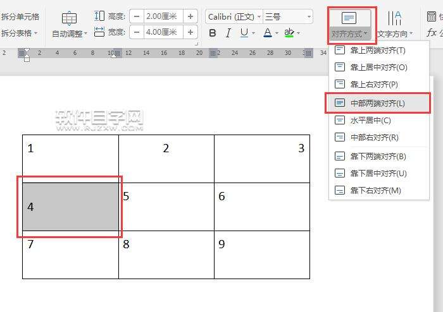Select 中部两端对齐(L) alignment option
Image resolution: width=443 pixels, height=312 pixels.
coord(379,103)
